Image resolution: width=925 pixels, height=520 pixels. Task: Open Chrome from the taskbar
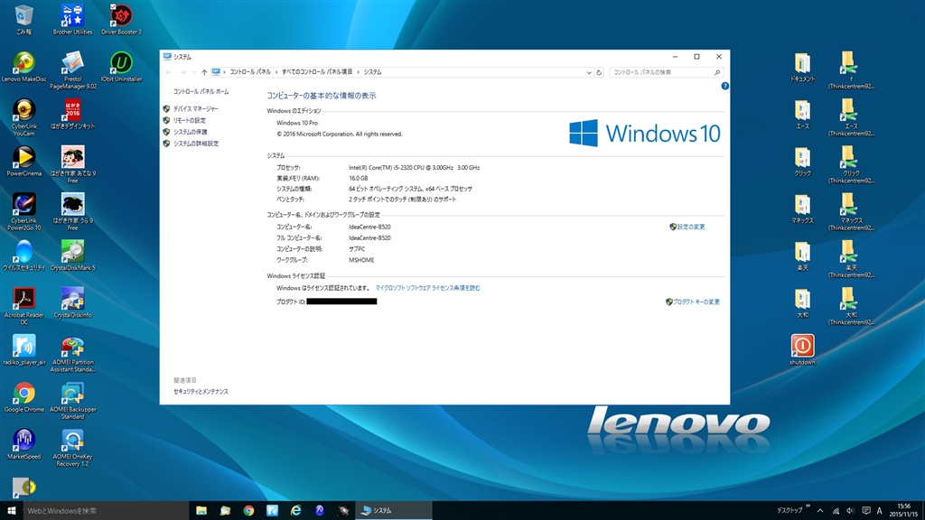tap(248, 511)
